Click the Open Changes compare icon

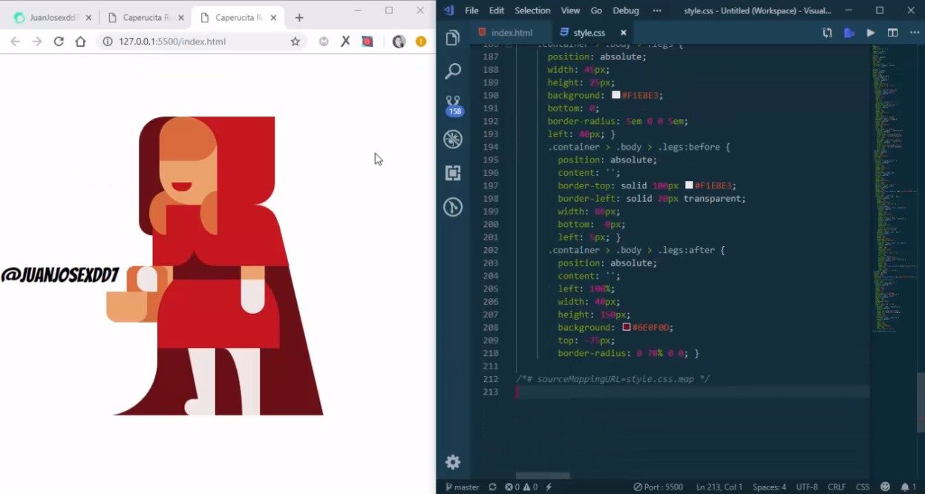(x=827, y=33)
